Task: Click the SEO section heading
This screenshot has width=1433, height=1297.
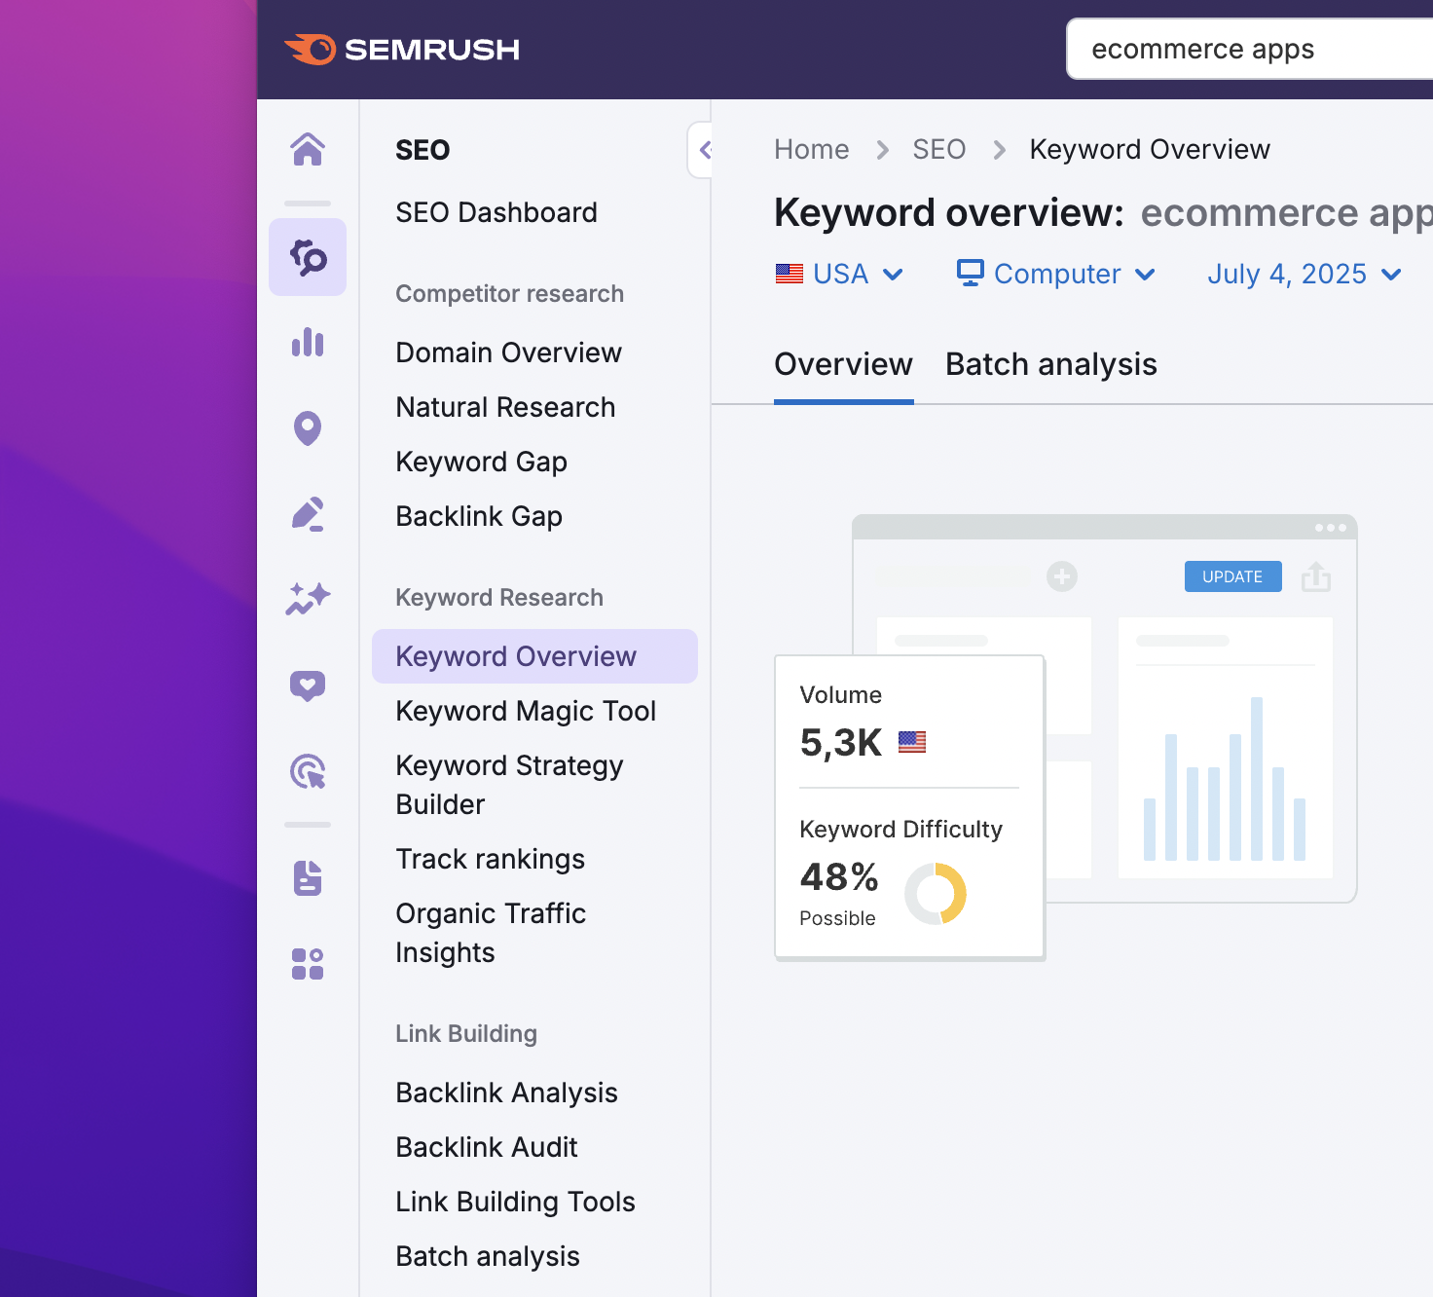Action: (x=423, y=150)
